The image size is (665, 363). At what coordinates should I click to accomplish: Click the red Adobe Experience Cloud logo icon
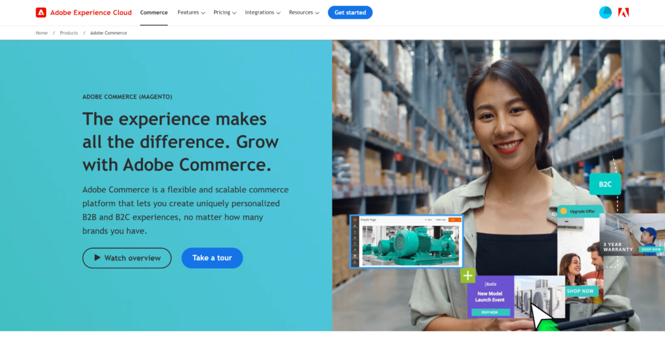click(x=41, y=13)
